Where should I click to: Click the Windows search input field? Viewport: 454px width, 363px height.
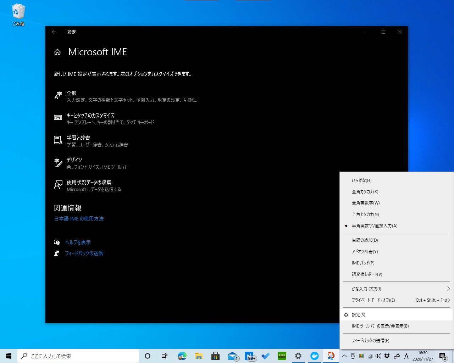tap(78, 356)
